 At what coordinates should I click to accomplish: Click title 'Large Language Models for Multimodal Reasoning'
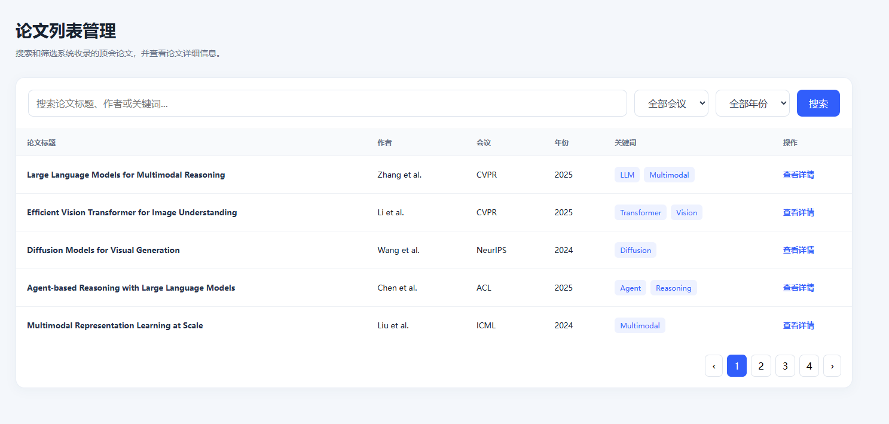(126, 175)
